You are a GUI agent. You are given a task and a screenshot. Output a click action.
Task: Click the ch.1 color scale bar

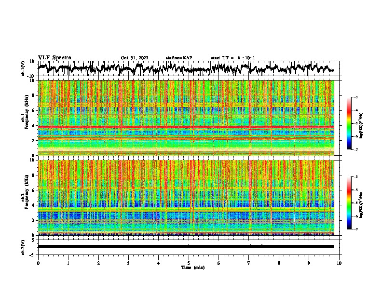[x=349, y=123]
